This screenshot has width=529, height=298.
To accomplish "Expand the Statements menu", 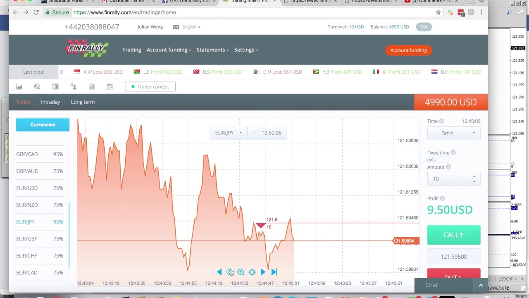I will [212, 50].
